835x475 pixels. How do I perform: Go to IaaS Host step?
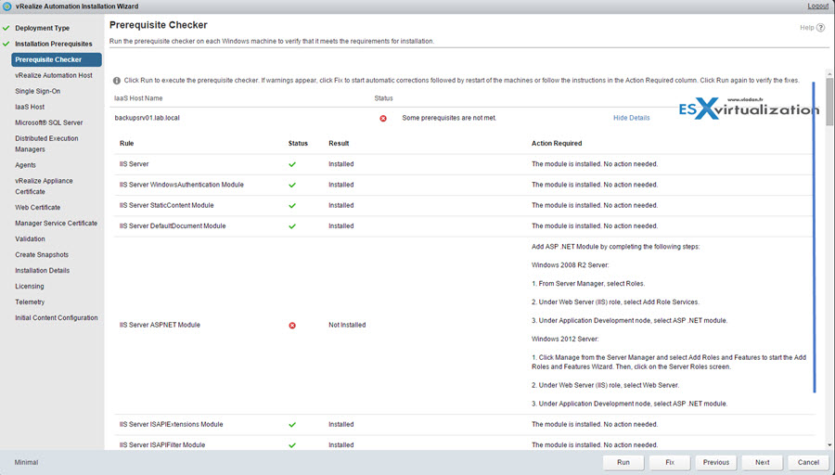pyautogui.click(x=30, y=107)
